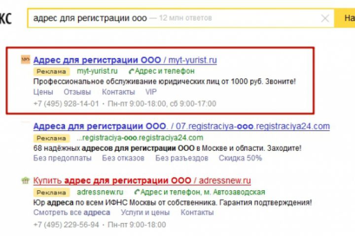The height and width of the screenshot is (236, 355).
Task: Open the 'Контакты' sitelink under adressnew.ru
Action: pos(197,212)
